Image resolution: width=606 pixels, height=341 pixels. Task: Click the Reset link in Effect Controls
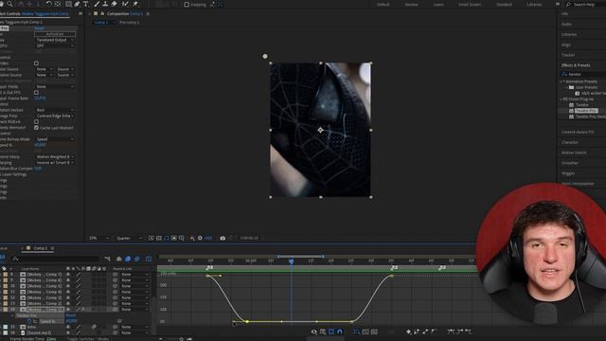click(x=39, y=28)
